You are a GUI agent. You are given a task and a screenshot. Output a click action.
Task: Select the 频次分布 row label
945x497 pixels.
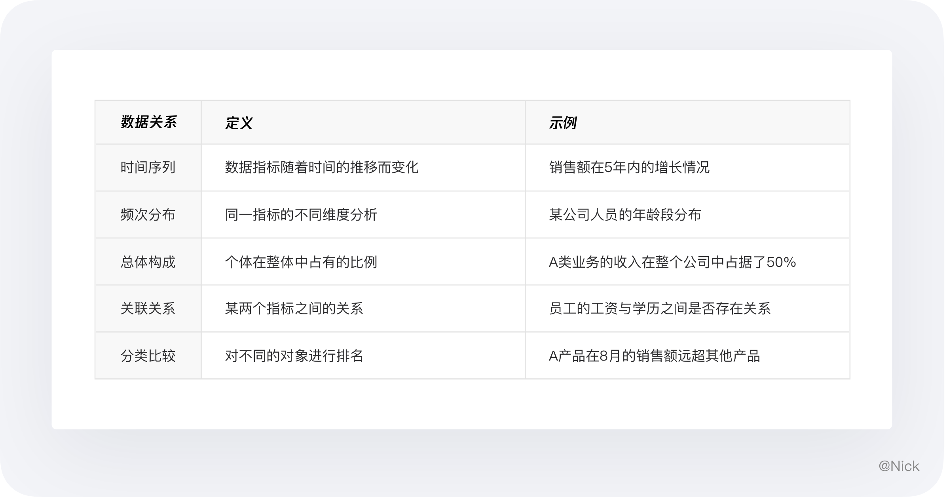point(148,215)
